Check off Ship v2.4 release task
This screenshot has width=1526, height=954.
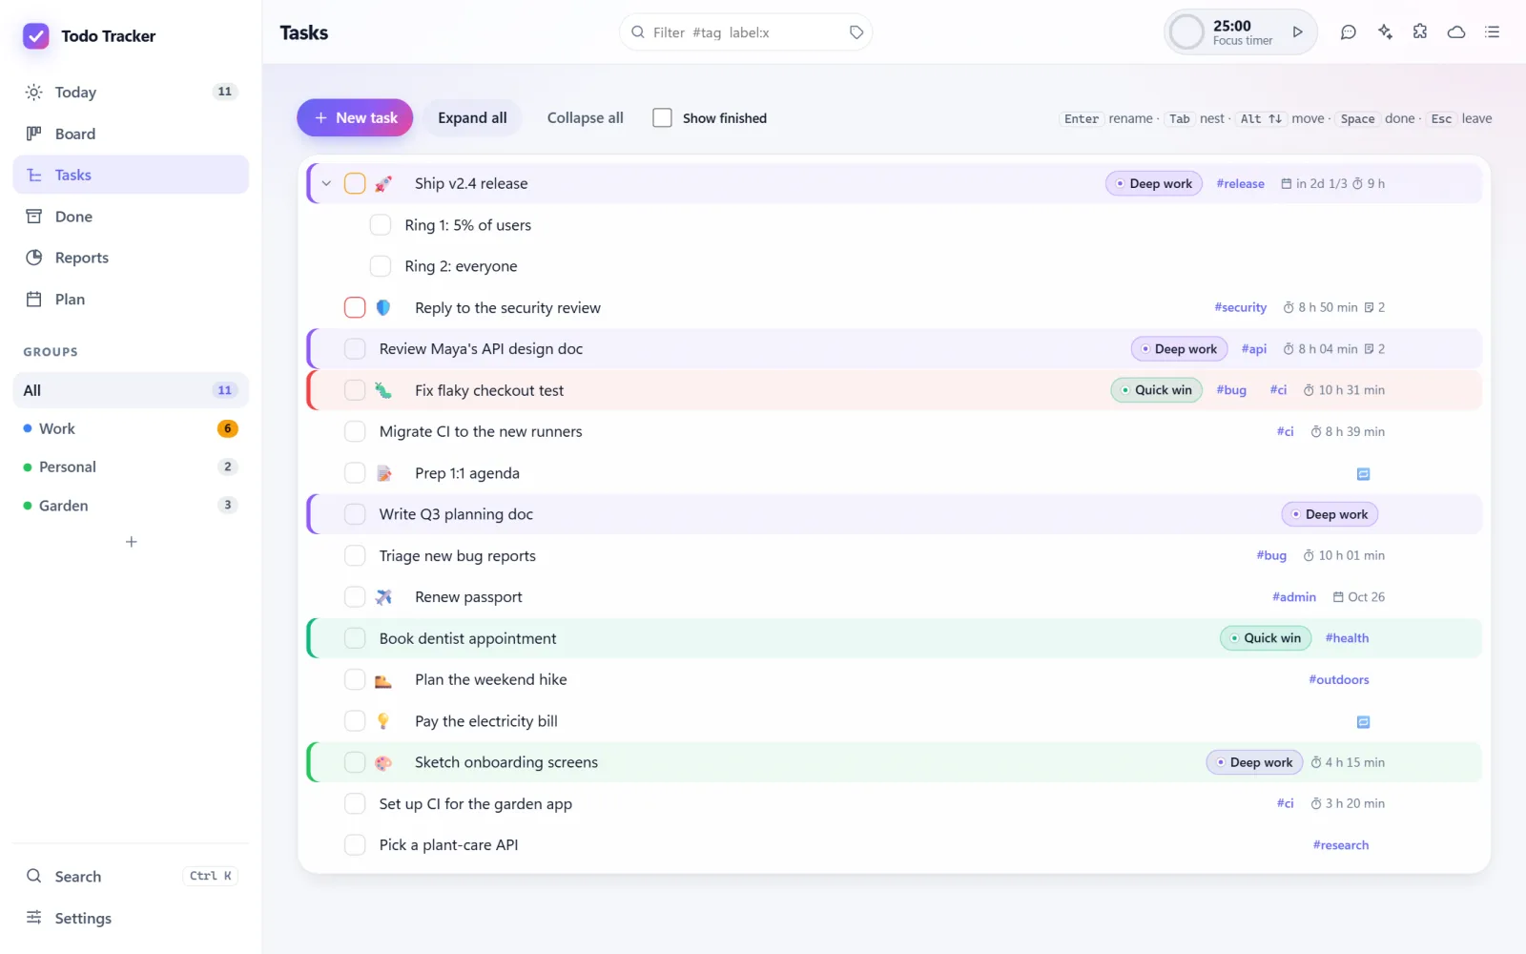(355, 183)
